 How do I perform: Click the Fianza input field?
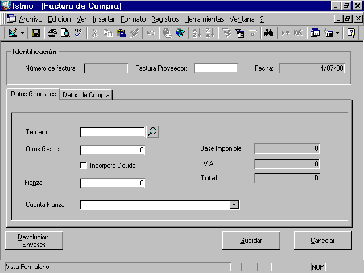click(x=113, y=183)
